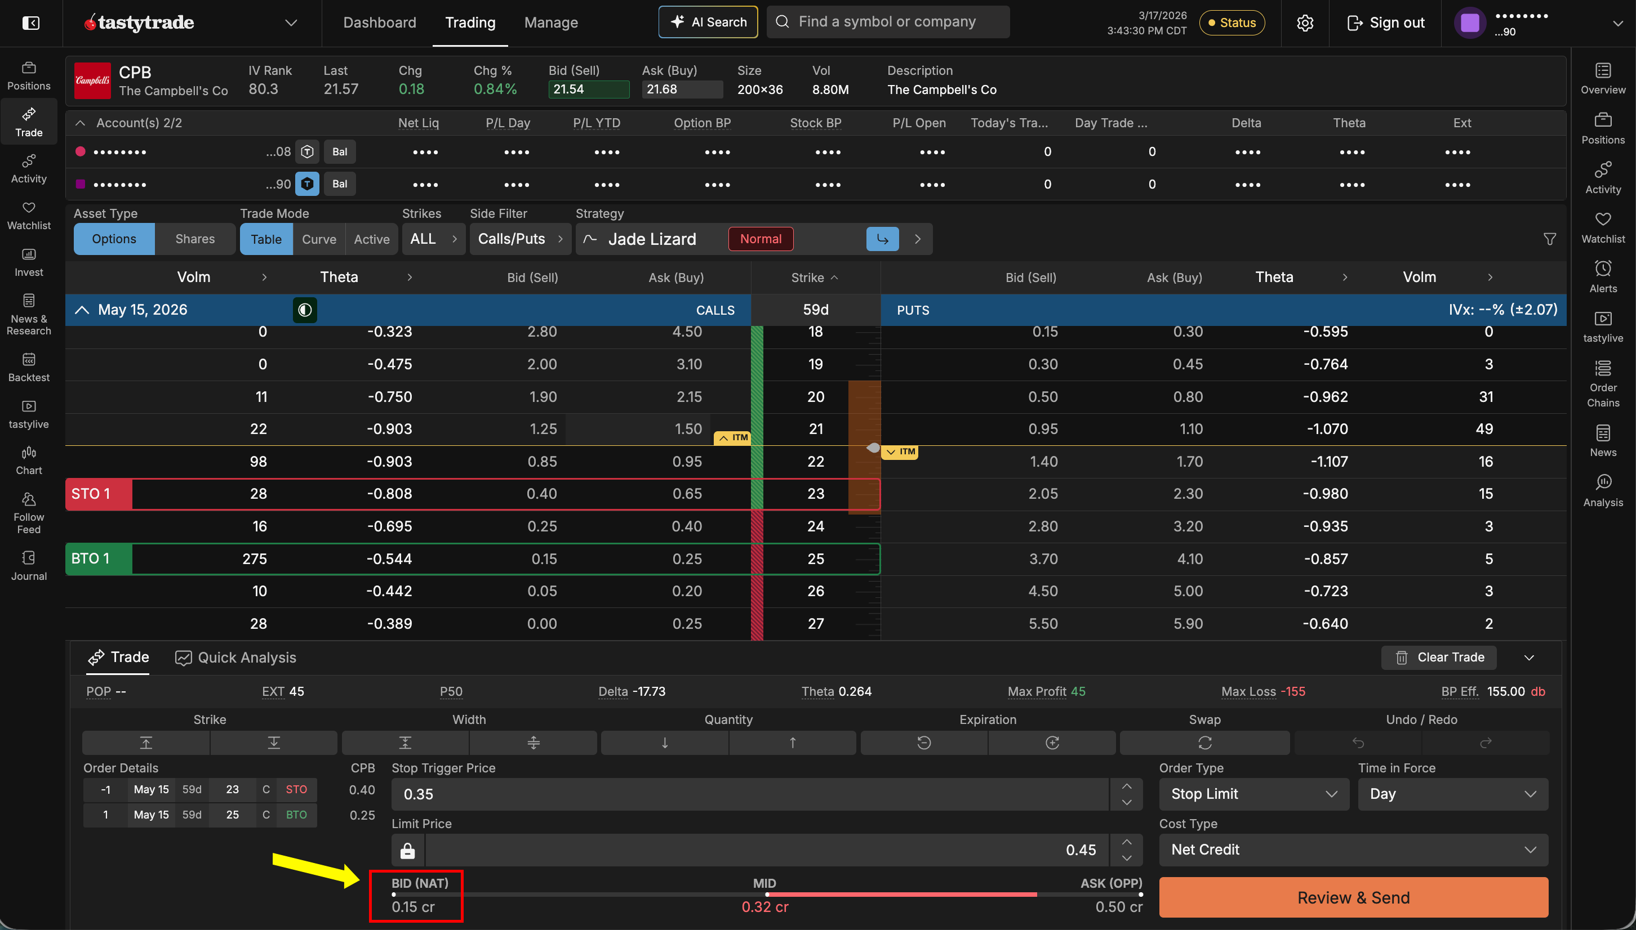Click AI Search button
Screen dimensions: 1636x930
708,23
